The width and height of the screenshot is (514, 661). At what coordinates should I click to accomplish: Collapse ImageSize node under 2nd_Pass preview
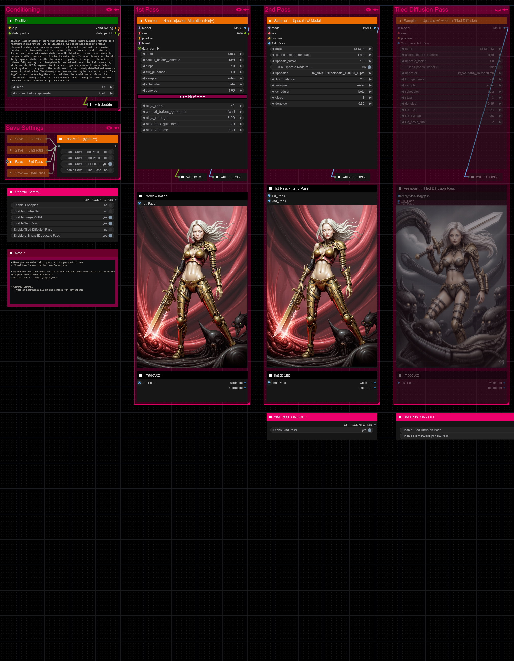coord(270,375)
